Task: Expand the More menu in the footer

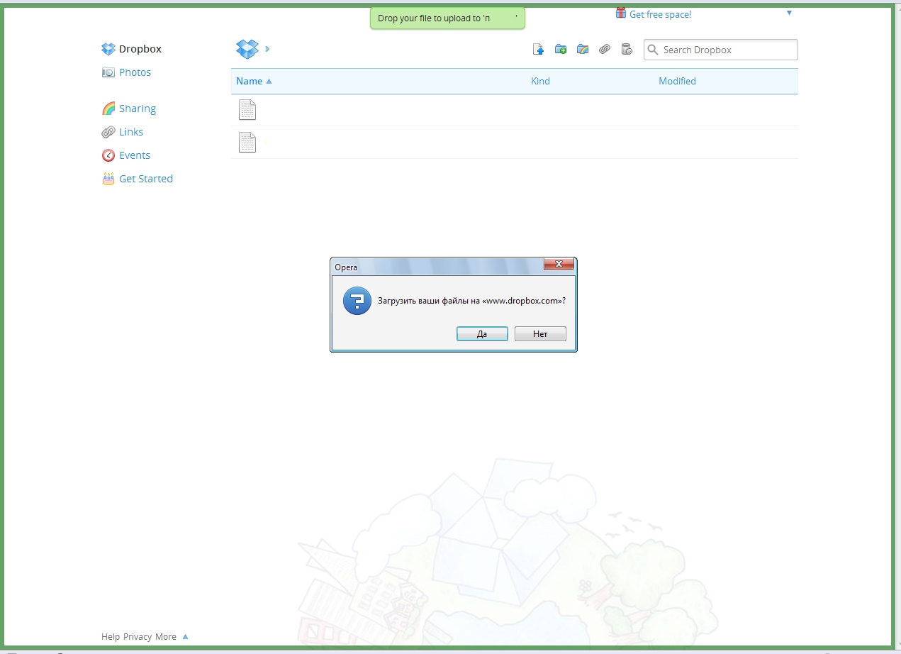Action: pos(172,637)
